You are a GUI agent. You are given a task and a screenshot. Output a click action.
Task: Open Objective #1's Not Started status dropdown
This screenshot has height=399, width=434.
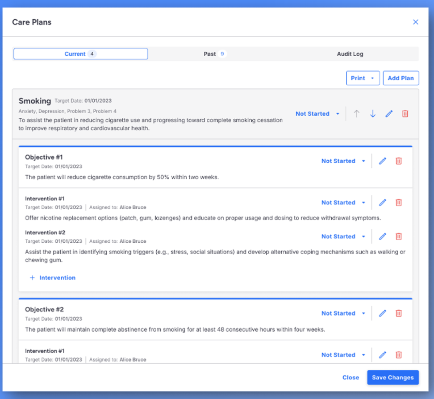pyautogui.click(x=343, y=161)
